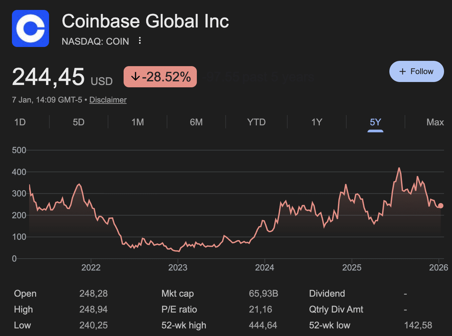The height and width of the screenshot is (336, 452).
Task: Switch to the YTD chart view
Action: coord(256,122)
